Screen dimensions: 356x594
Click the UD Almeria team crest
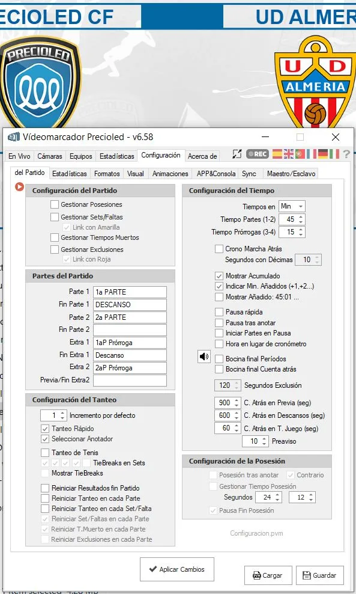(315, 82)
